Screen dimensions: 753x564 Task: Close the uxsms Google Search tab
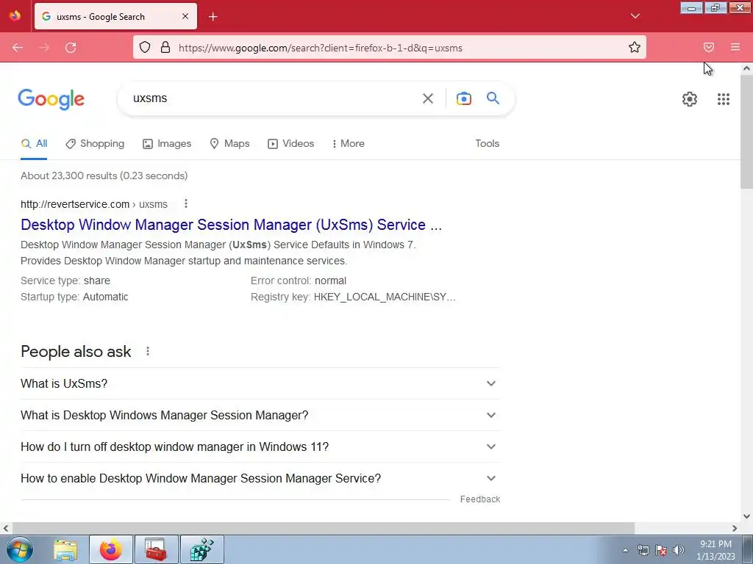click(x=185, y=16)
